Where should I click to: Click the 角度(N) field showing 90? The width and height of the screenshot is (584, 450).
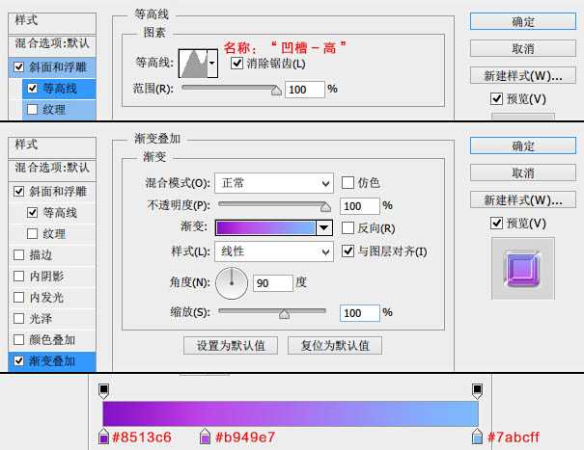(273, 283)
